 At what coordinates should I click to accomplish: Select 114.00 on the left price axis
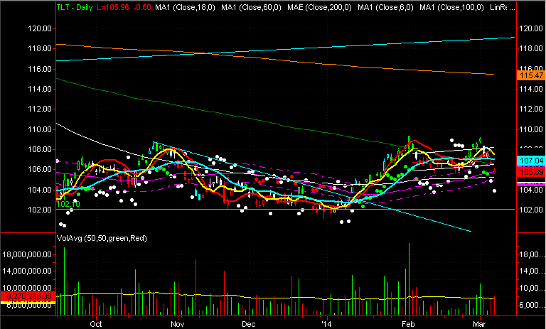point(40,89)
